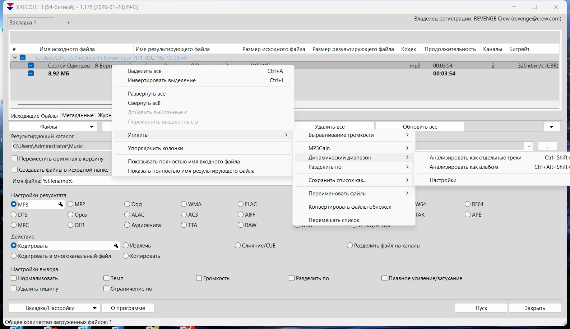Add a new tab with the plus button

point(69,23)
